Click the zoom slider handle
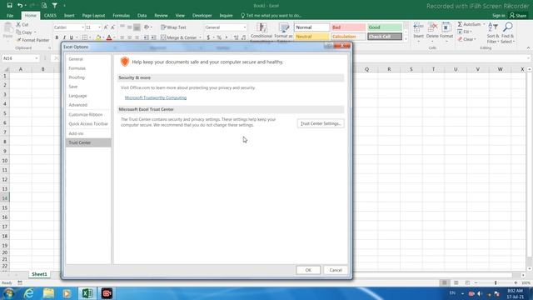This screenshot has width=533, height=300. pyautogui.click(x=496, y=283)
